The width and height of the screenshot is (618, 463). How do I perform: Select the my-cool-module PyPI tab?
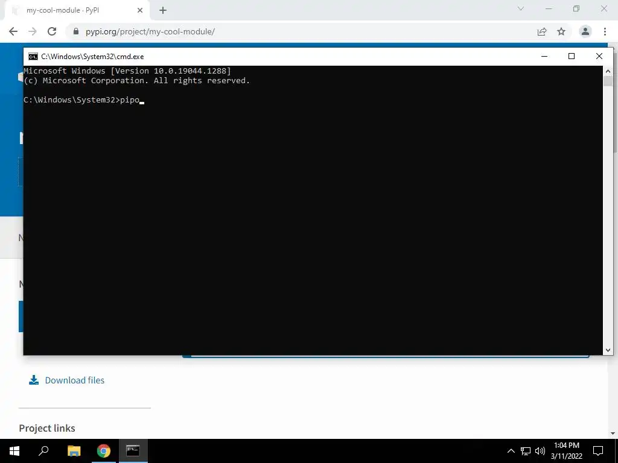click(x=77, y=10)
